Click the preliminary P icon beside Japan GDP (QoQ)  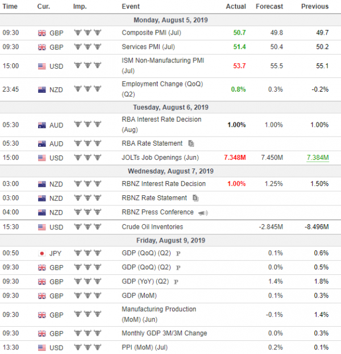178,253
